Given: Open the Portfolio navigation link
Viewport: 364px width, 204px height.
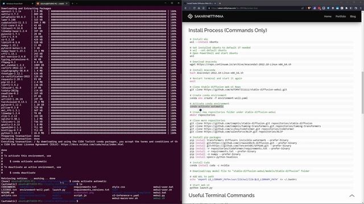Looking at the screenshot, I should pyautogui.click(x=341, y=16).
